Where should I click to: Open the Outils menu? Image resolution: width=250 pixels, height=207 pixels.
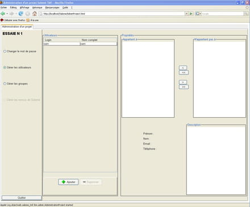coord(65,7)
